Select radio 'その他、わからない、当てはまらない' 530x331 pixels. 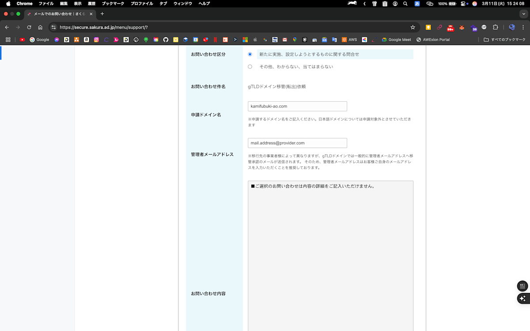coord(250,67)
